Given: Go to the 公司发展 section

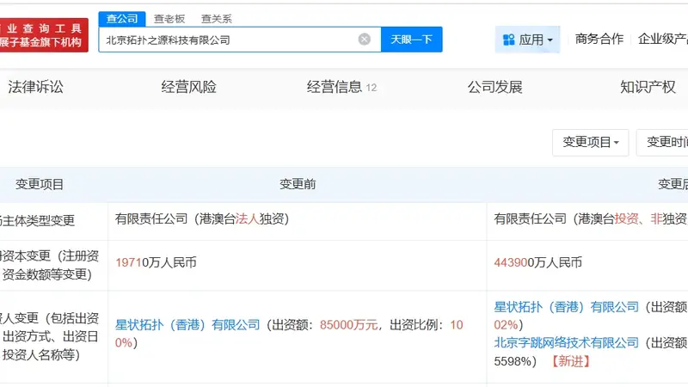Looking at the screenshot, I should click(495, 87).
